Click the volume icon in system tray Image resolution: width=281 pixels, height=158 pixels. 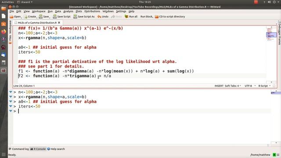269,2
